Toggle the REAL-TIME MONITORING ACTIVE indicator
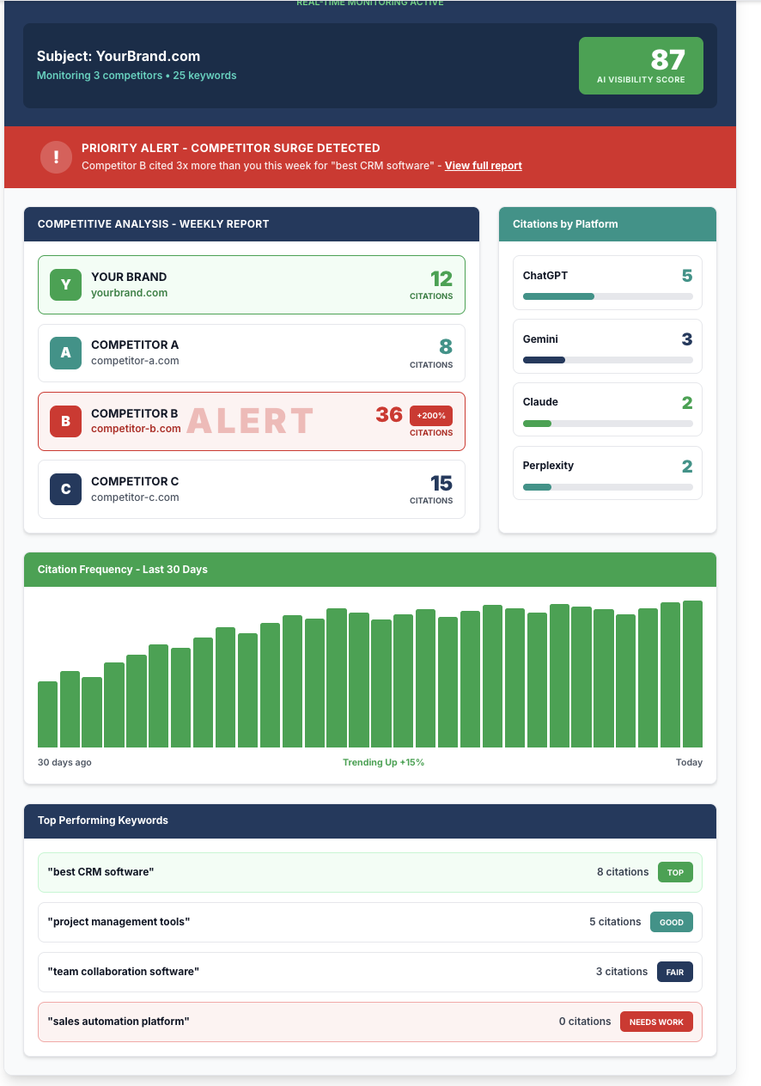This screenshot has height=1086, width=761. pyautogui.click(x=369, y=3)
